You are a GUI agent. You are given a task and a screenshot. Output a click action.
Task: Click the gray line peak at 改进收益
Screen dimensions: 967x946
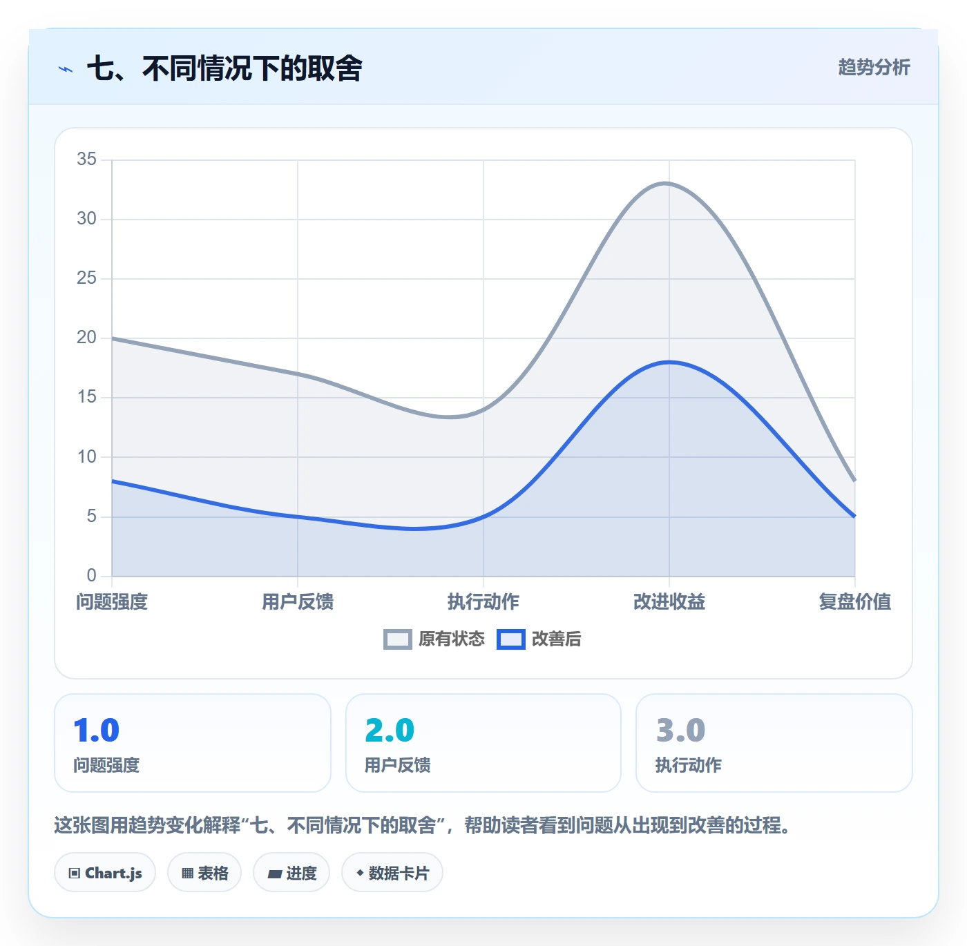(x=669, y=184)
